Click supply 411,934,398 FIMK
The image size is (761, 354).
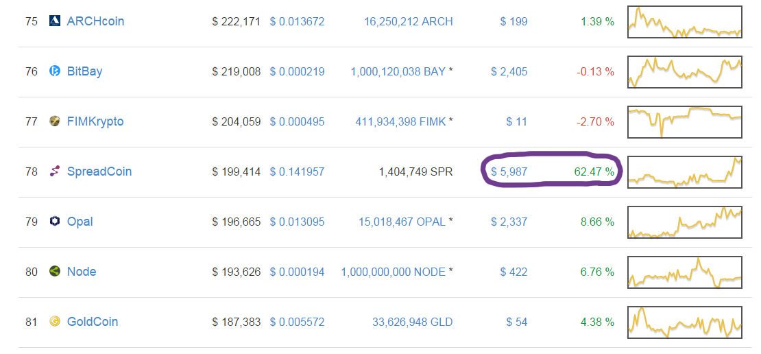coord(400,121)
